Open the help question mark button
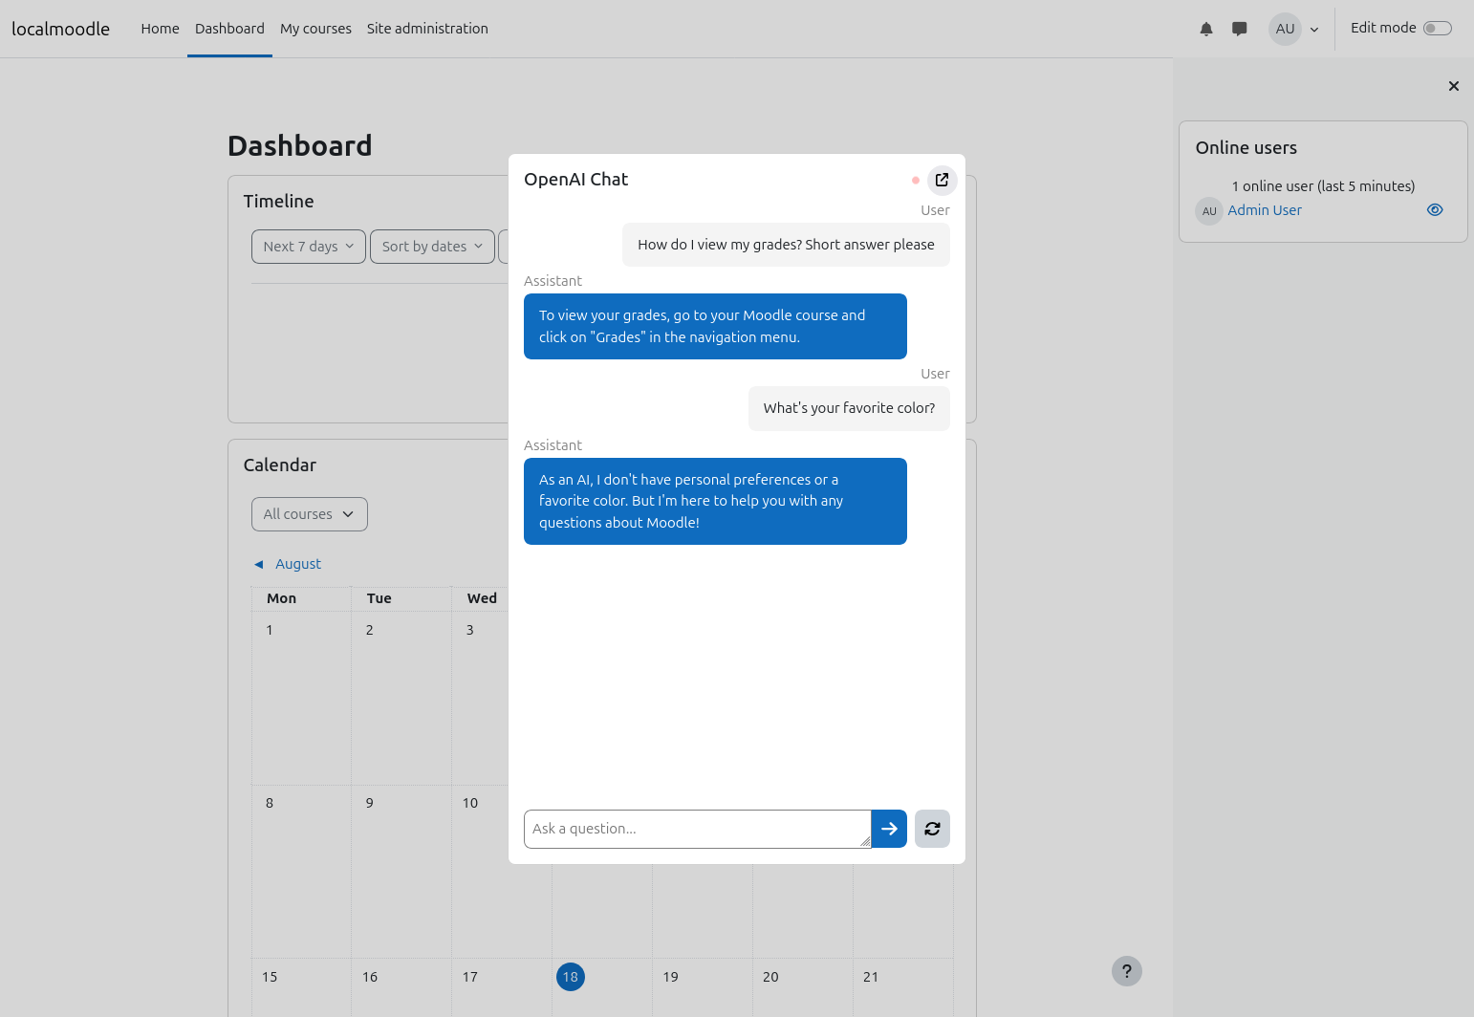This screenshot has height=1017, width=1474. [x=1127, y=971]
